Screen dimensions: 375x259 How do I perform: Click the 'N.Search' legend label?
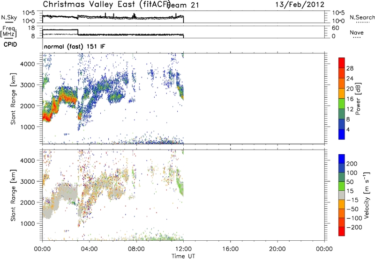[362, 17]
